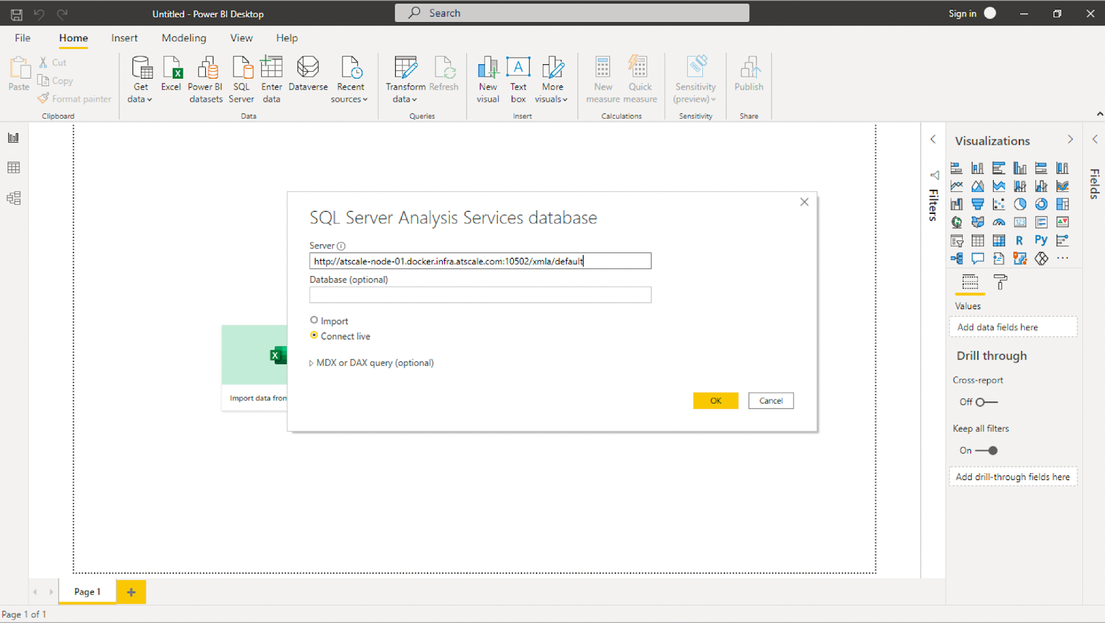
Task: Switch to the Modeling ribbon tab
Action: click(x=184, y=38)
